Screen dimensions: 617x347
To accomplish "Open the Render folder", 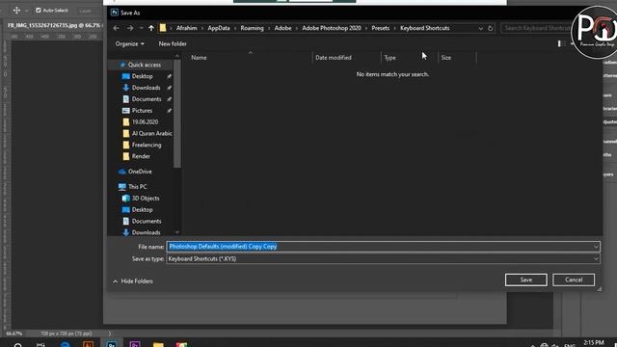I will (x=141, y=156).
